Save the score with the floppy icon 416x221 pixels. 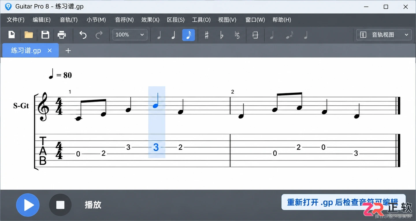pyautogui.click(x=45, y=35)
